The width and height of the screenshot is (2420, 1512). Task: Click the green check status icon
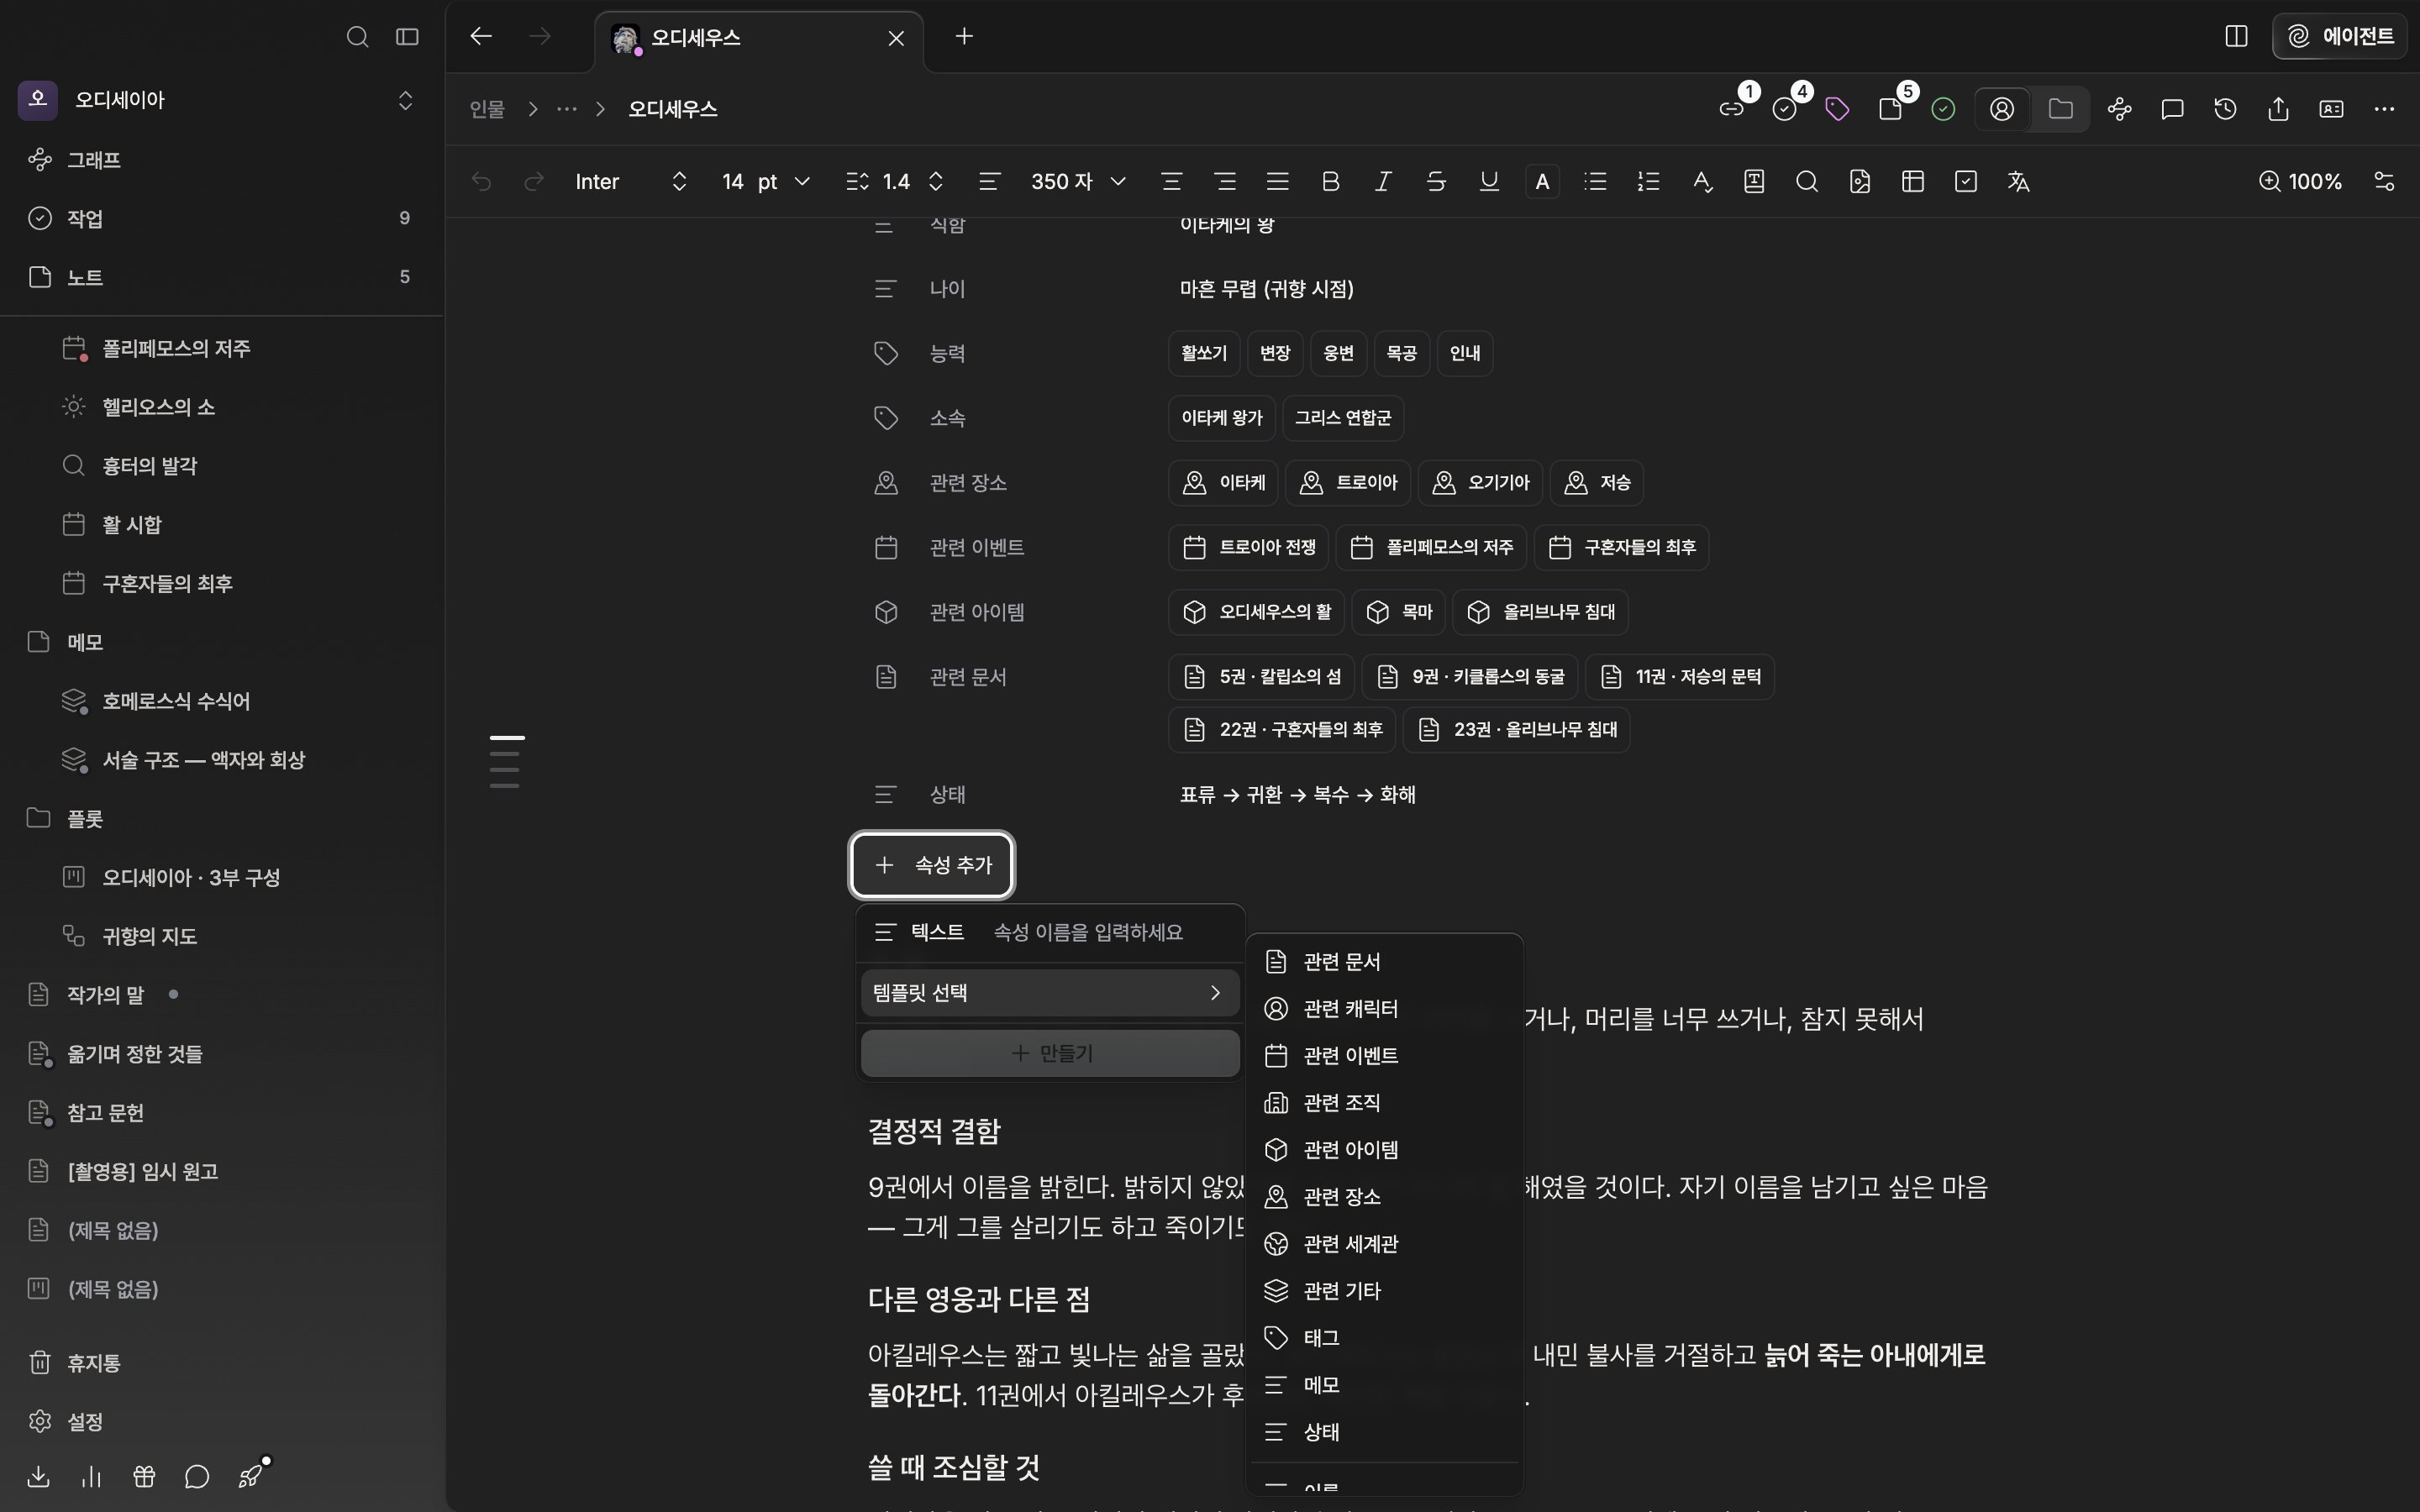pos(1943,109)
